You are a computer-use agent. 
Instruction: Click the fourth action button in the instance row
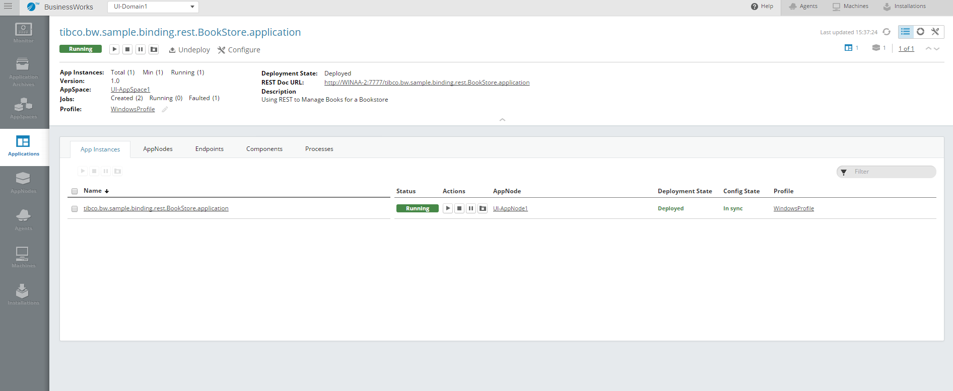(x=483, y=208)
